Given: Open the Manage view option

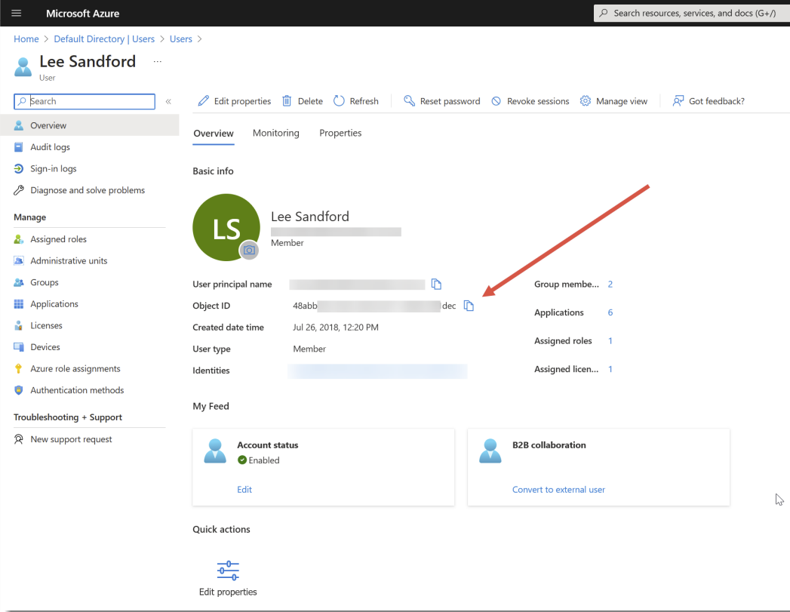Looking at the screenshot, I should click(613, 101).
